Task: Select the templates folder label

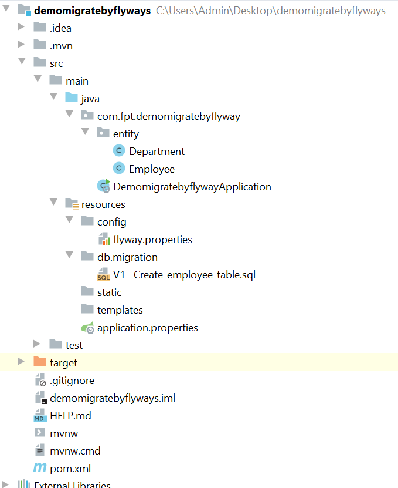Action: tap(120, 310)
